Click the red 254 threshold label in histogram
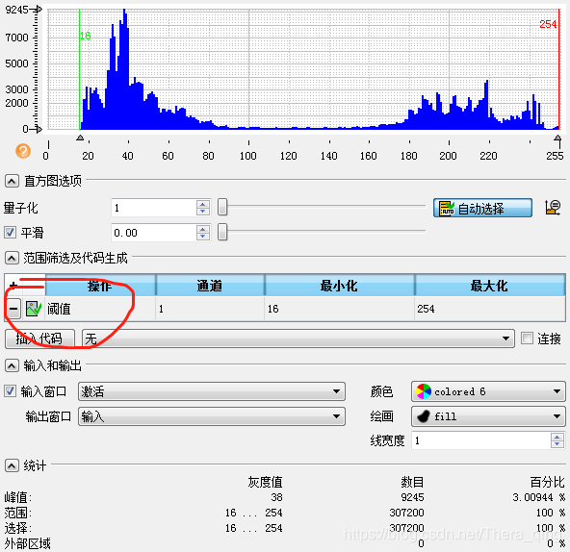The image size is (570, 552). click(x=548, y=24)
